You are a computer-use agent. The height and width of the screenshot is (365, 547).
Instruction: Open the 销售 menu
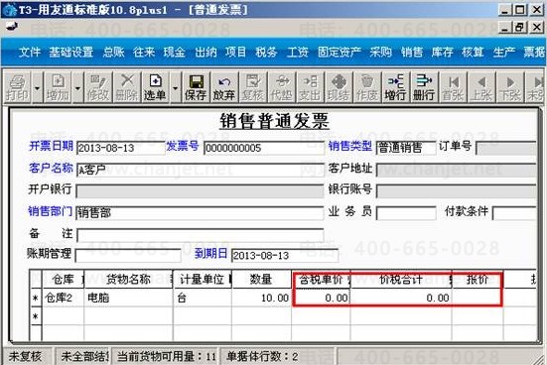[x=412, y=53]
